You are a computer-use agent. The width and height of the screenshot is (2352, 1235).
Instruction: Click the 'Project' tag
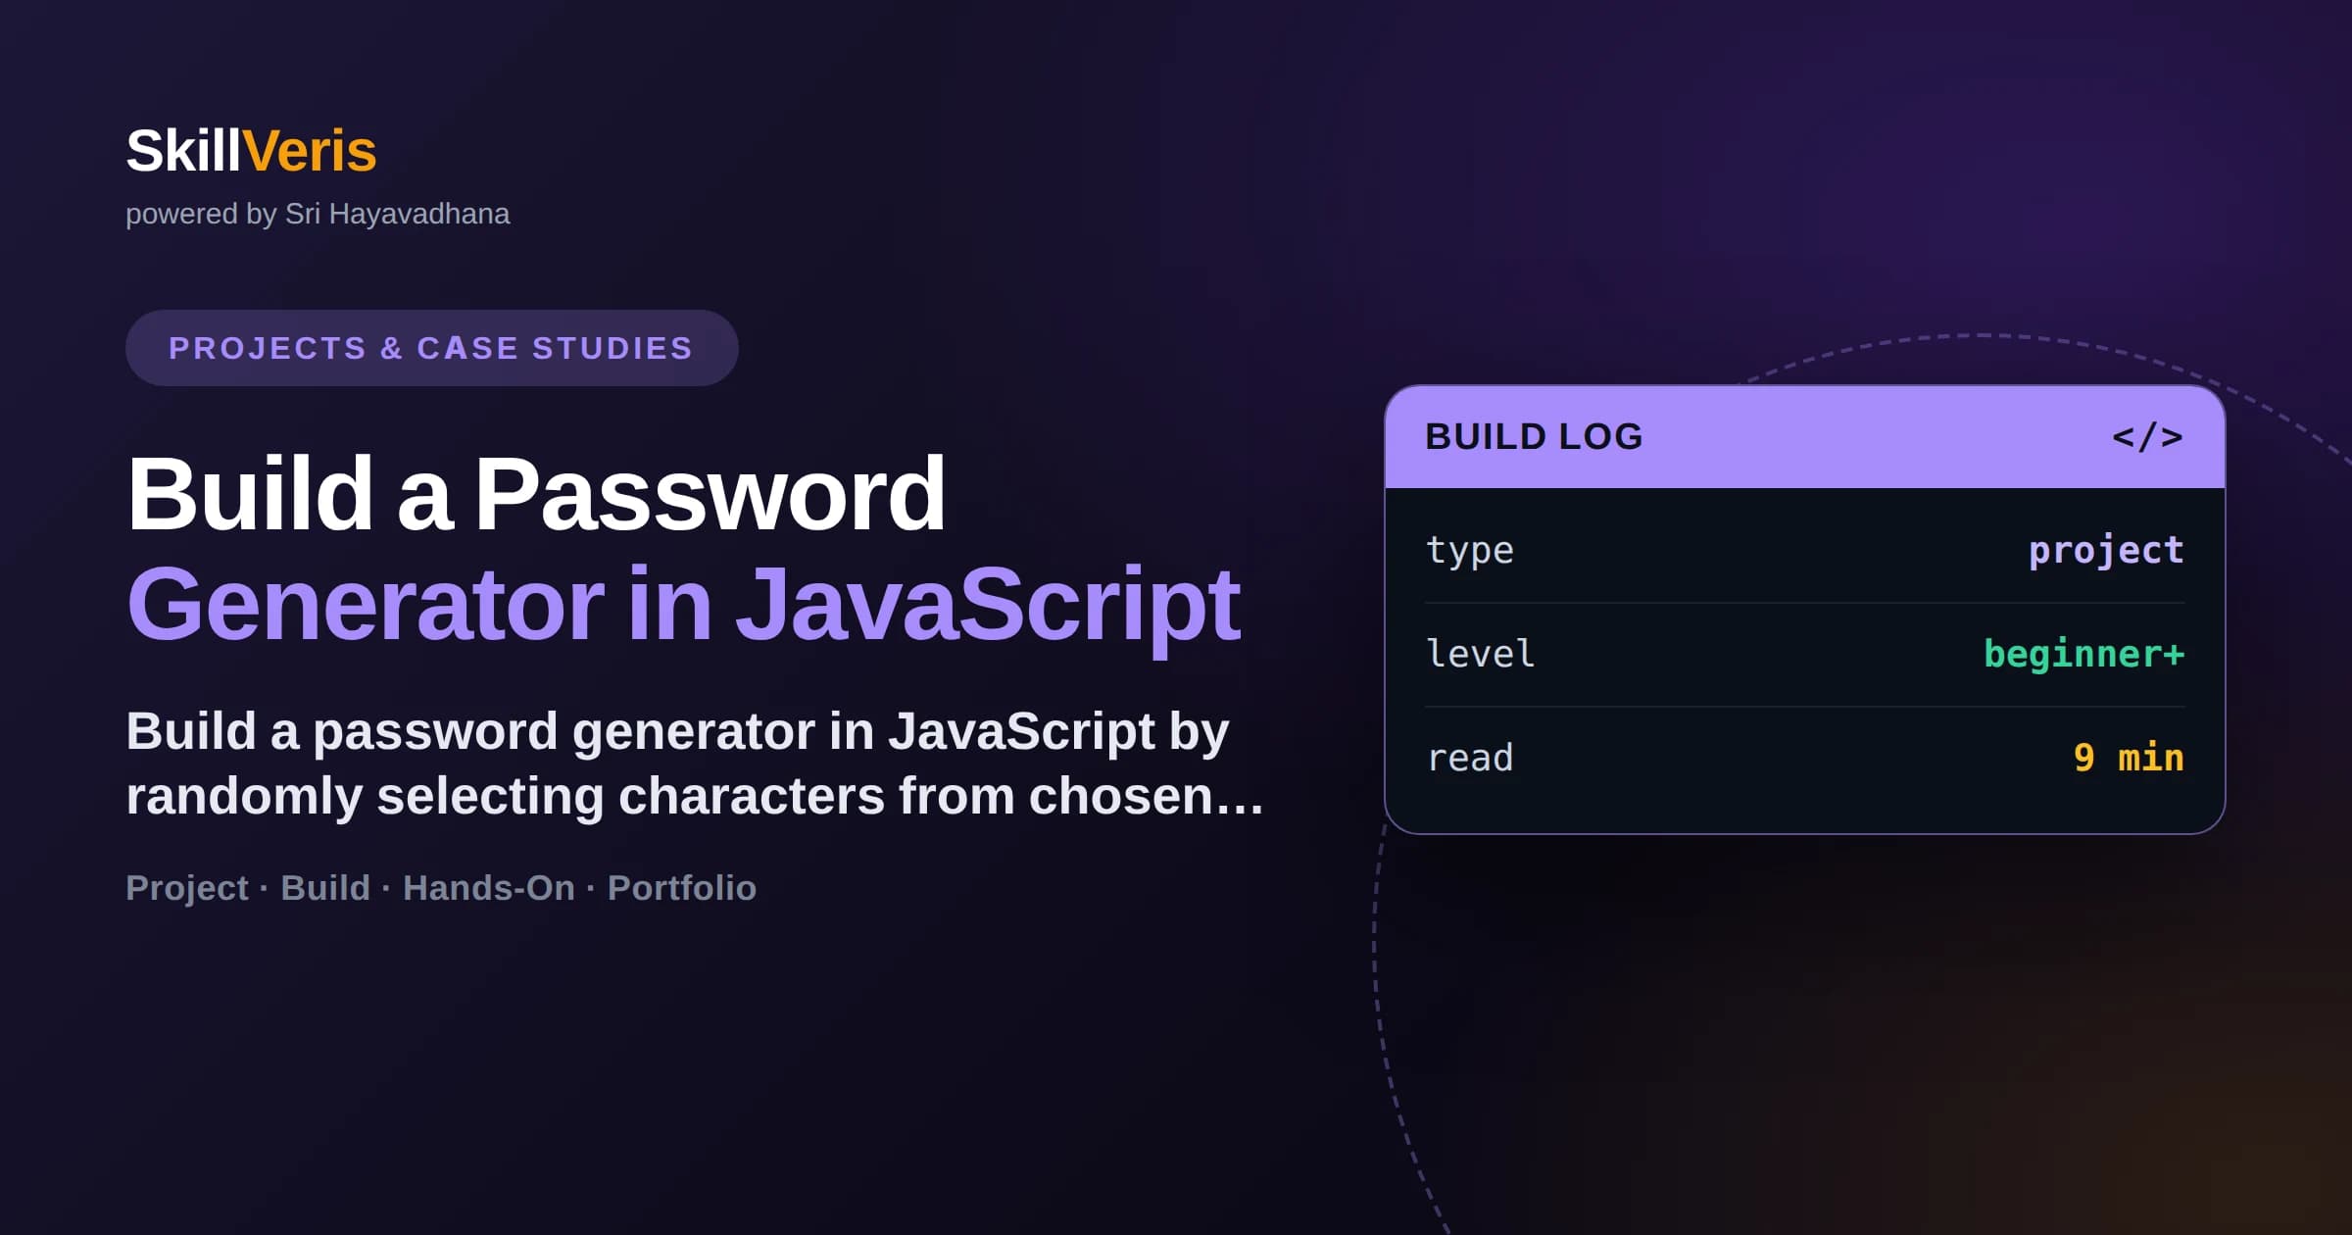[x=187, y=888]
